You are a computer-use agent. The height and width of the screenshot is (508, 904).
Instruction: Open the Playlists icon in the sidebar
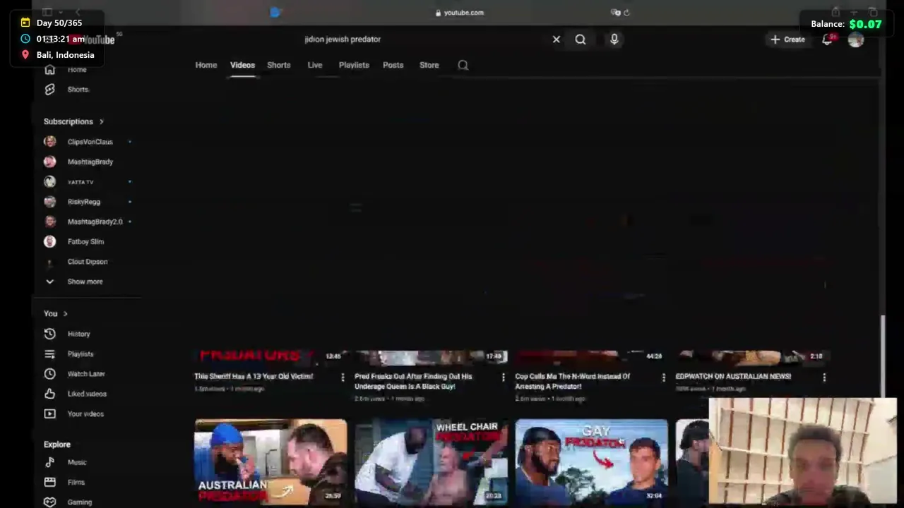(x=49, y=354)
